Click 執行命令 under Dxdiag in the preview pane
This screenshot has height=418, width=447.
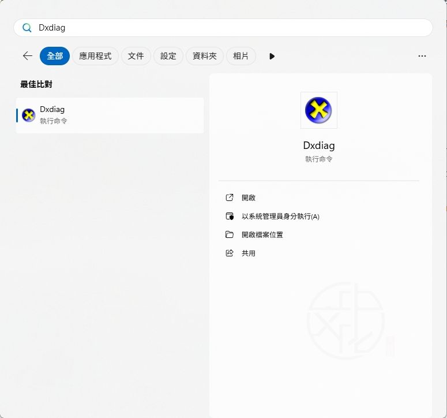pos(319,159)
